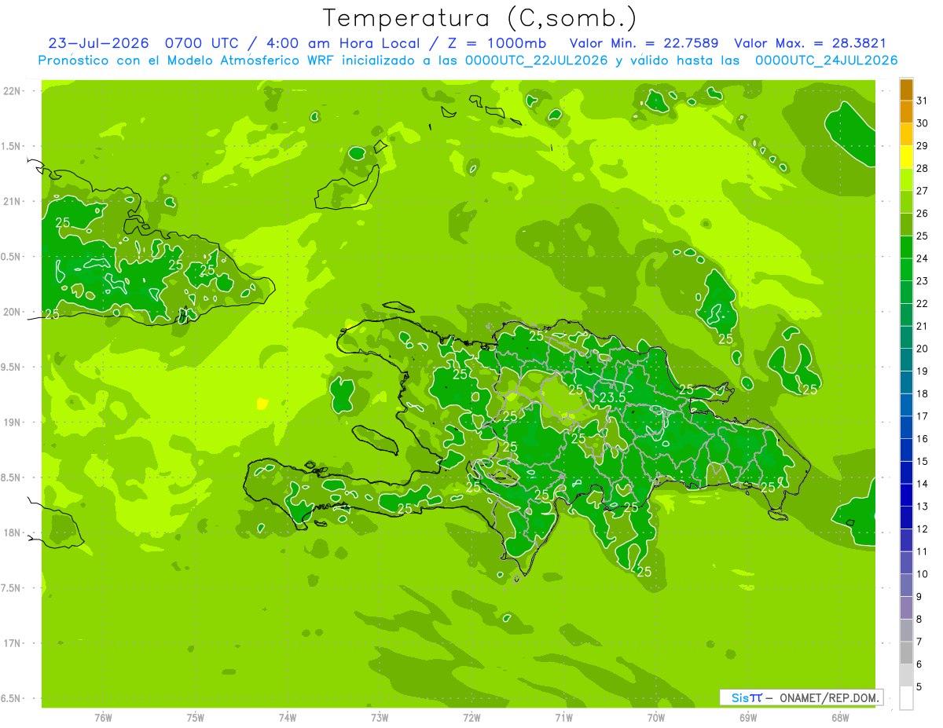Click the "31" value in color legend

pyautogui.click(x=922, y=100)
